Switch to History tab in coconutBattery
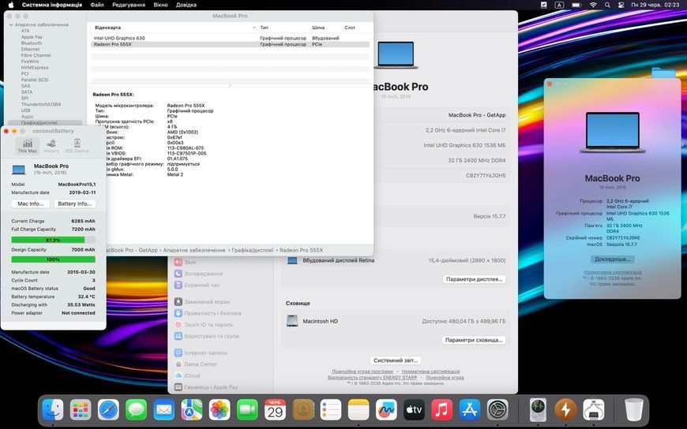Viewport: 687px width, 429px height. [x=51, y=146]
